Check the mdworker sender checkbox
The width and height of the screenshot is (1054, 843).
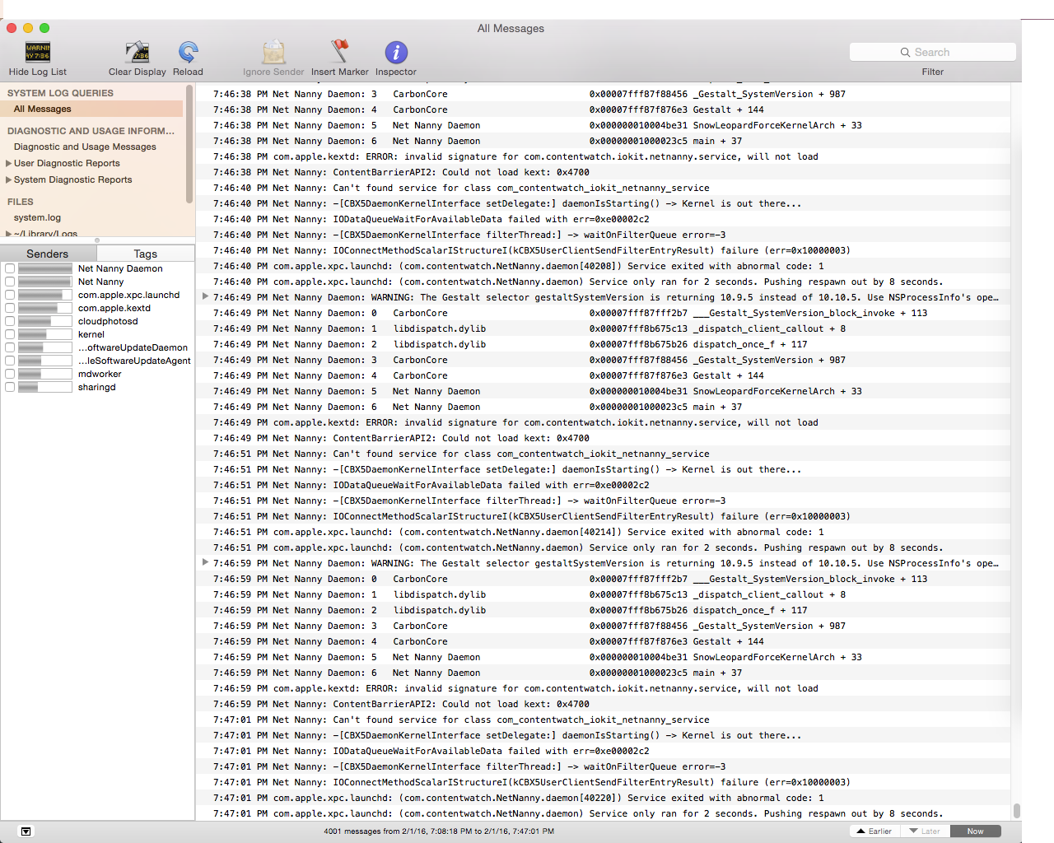coord(10,374)
